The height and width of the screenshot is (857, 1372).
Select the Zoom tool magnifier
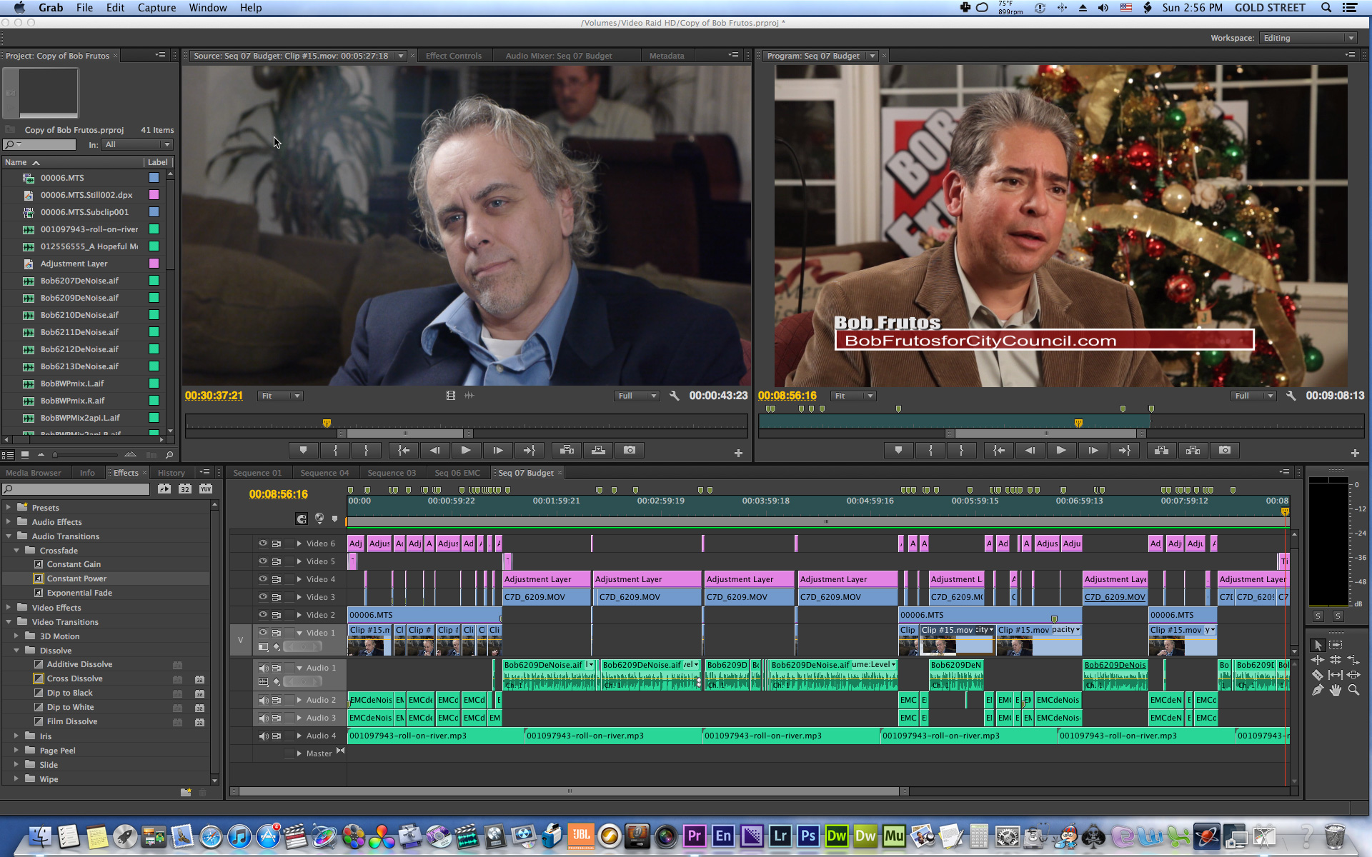[1353, 690]
